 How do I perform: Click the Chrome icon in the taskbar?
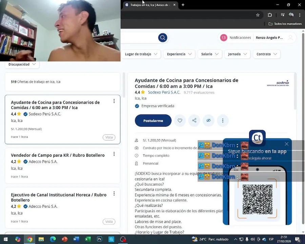(x=29, y=239)
